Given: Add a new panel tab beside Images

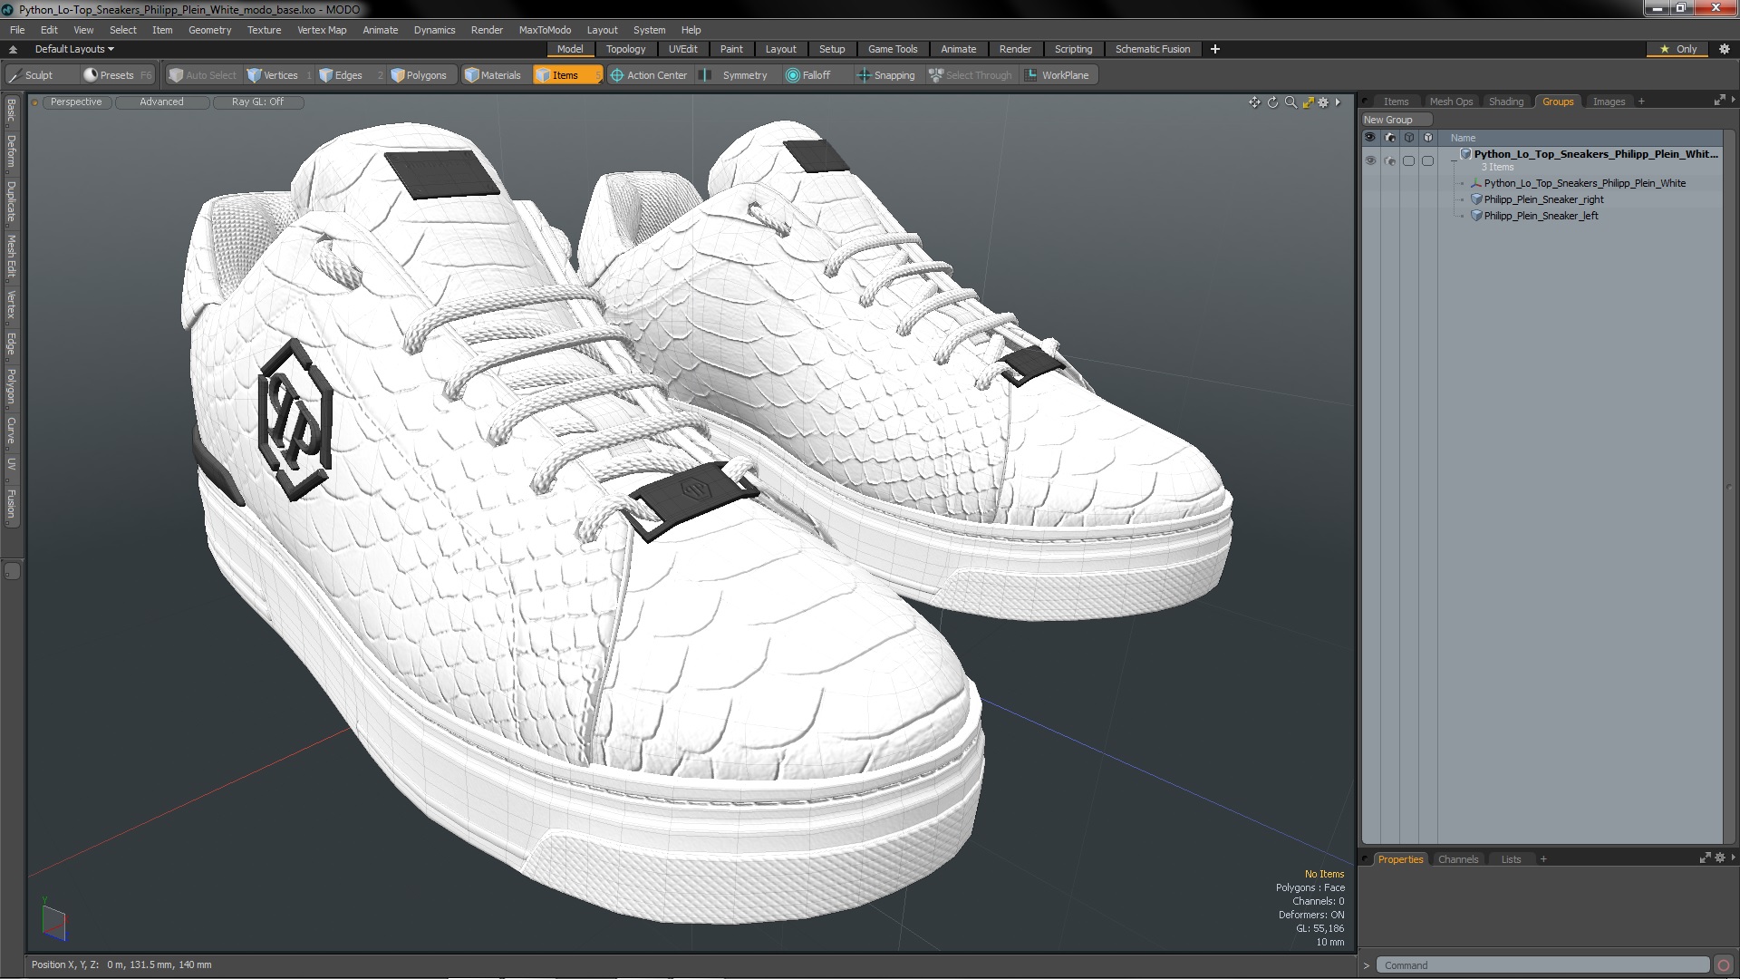Looking at the screenshot, I should tap(1641, 102).
